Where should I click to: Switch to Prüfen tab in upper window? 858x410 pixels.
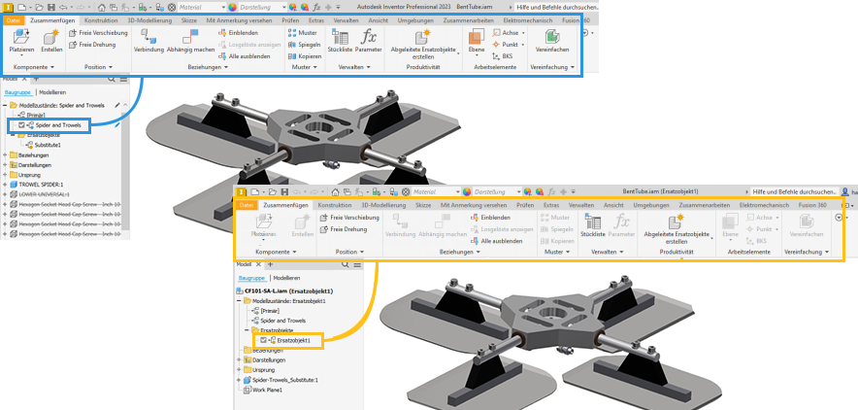point(290,20)
